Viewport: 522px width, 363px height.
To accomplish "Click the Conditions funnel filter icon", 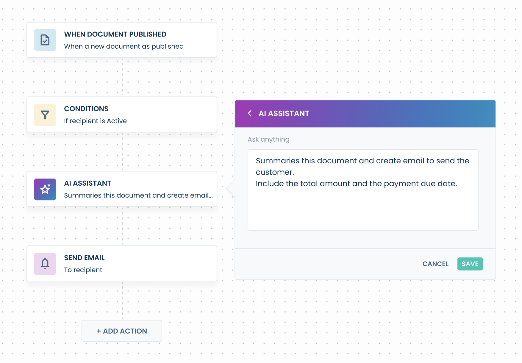I will coord(45,115).
